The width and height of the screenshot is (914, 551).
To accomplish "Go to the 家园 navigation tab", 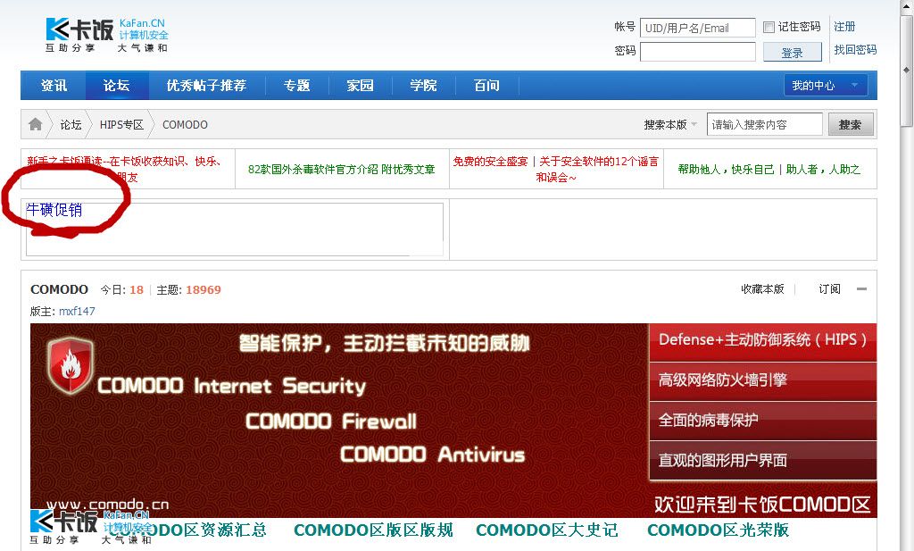I will tap(361, 85).
